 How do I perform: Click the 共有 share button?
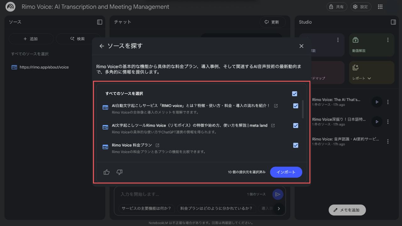336,7
